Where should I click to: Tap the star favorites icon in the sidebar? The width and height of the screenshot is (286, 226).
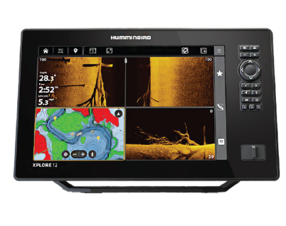click(219, 74)
